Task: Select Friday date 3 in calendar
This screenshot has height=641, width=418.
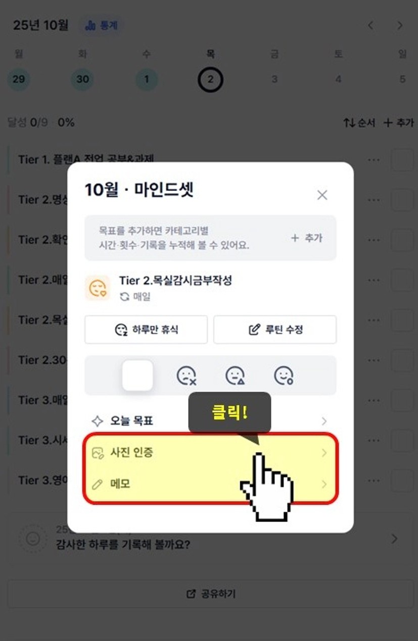Action: 274,79
